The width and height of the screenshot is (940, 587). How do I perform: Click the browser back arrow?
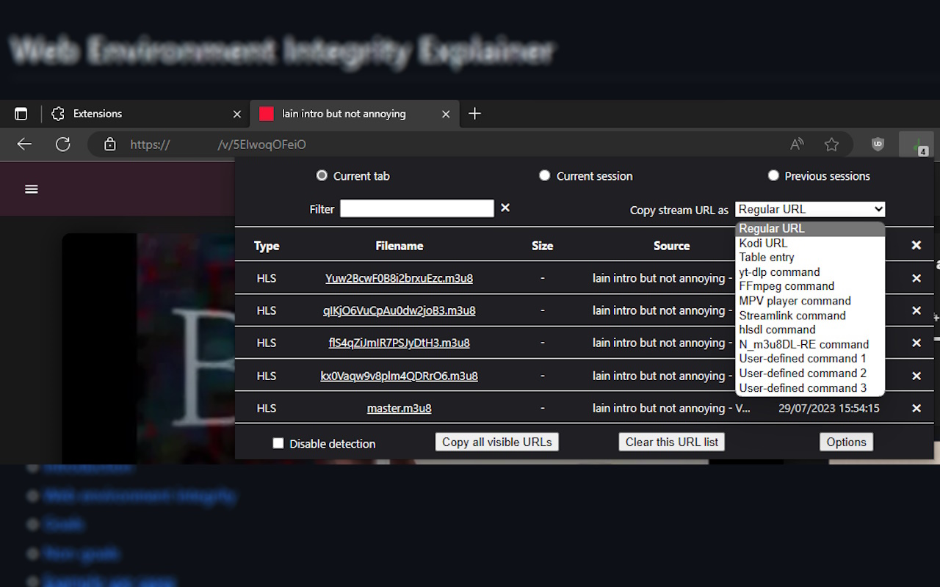23,144
